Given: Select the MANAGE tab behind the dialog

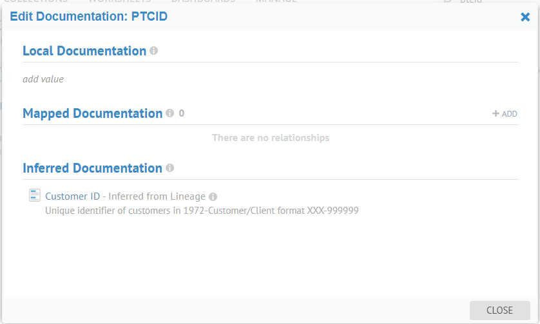Looking at the screenshot, I should coord(276,1).
